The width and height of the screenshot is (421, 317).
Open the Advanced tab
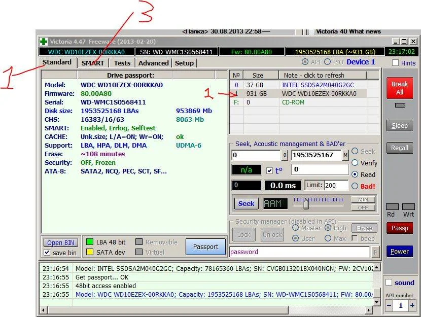click(x=153, y=63)
